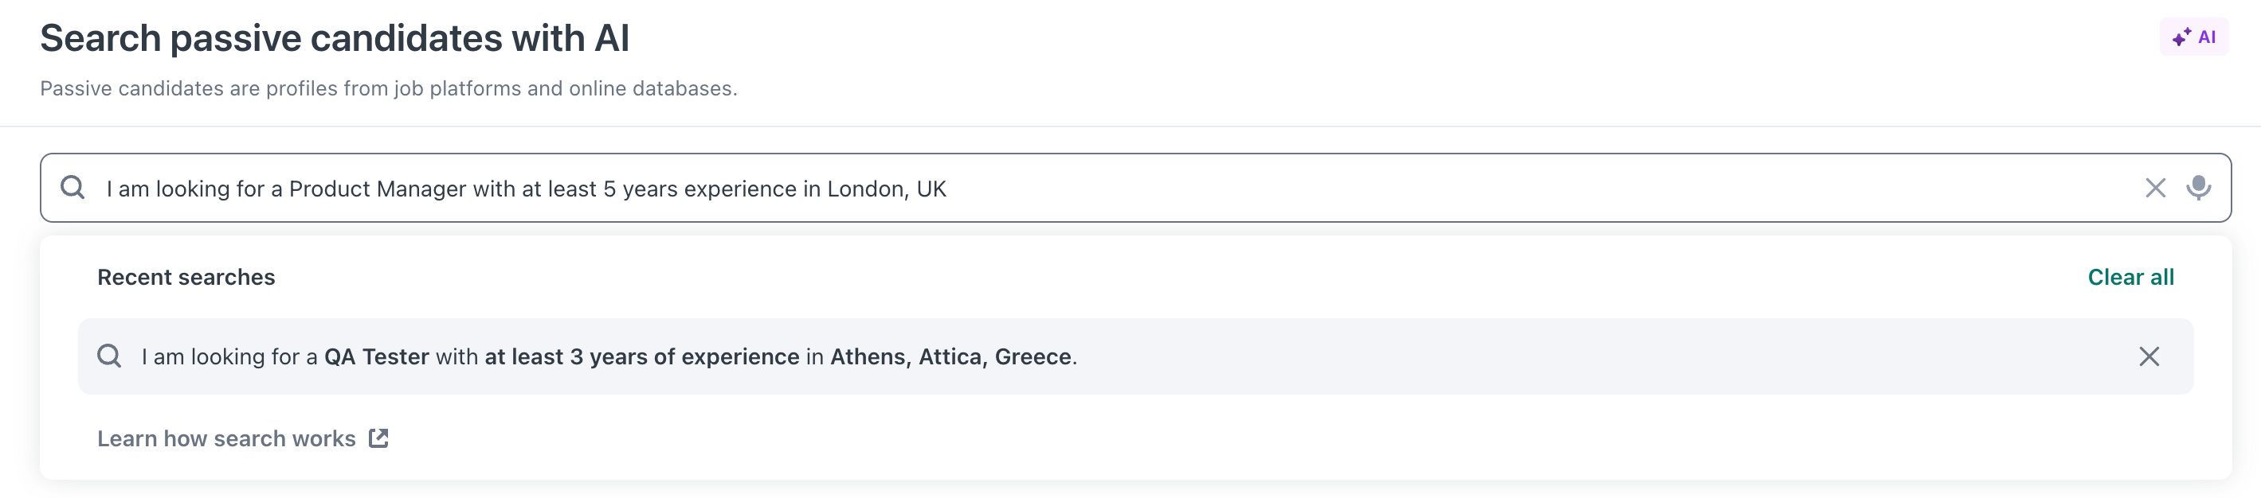Click the passive candidates description subtitle
This screenshot has width=2261, height=498.
(389, 88)
